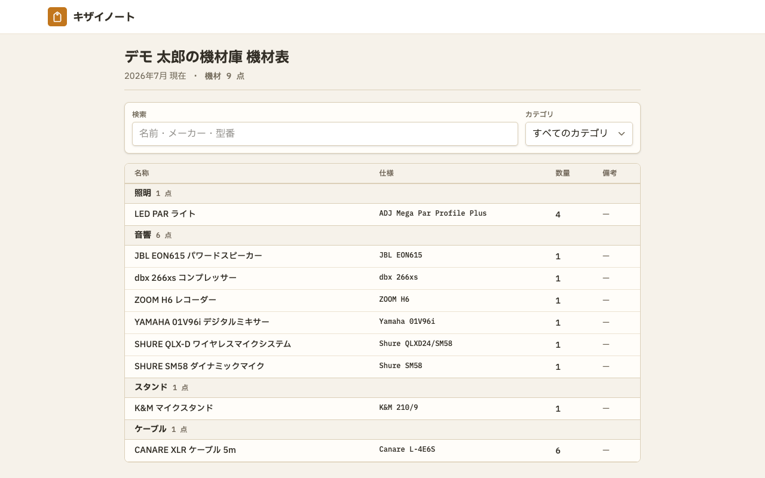765x478 pixels.
Task: Click the Shure QLXD24/SM58 spec cell
Action: coord(415,344)
